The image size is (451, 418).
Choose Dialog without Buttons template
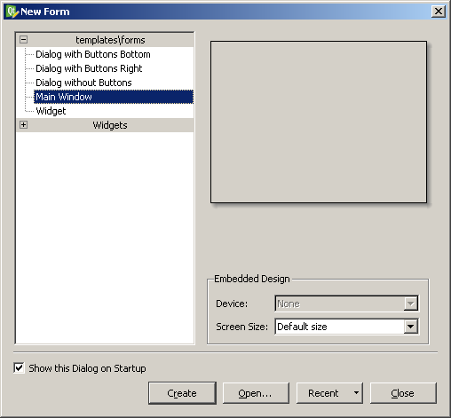pyautogui.click(x=83, y=83)
